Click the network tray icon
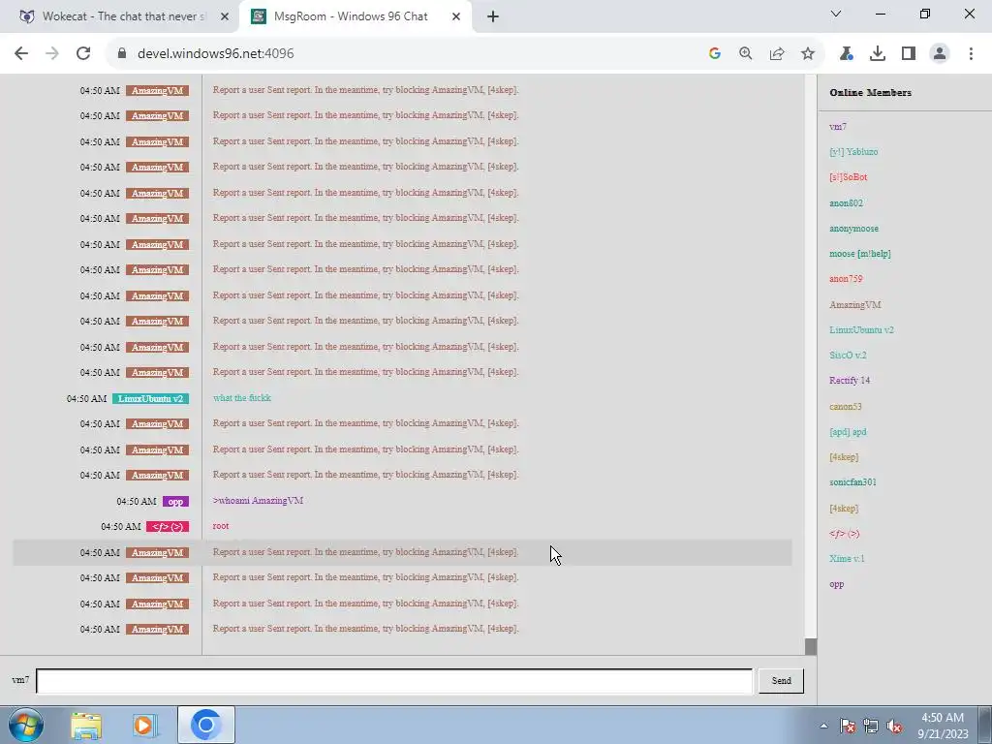Viewport: 992px width, 744px height. tap(871, 726)
